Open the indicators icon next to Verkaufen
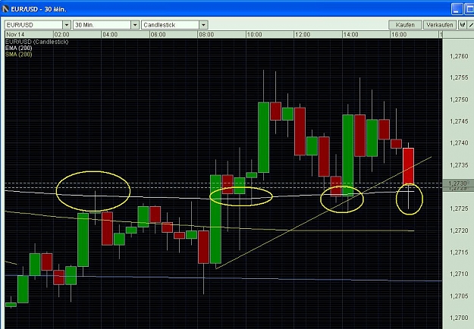Image resolution: width=474 pixels, height=329 pixels. (462, 25)
